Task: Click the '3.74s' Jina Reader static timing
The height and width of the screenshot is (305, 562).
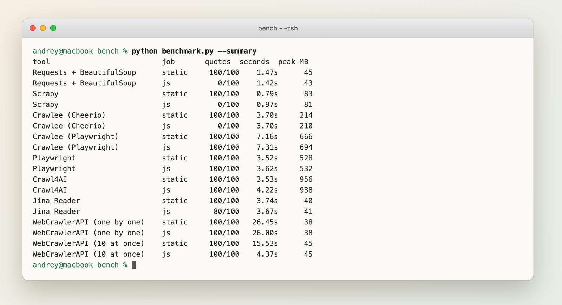Action: point(267,201)
